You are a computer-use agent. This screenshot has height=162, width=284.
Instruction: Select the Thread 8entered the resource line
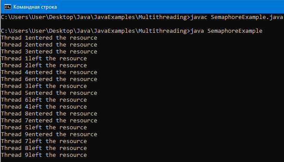click(x=49, y=114)
